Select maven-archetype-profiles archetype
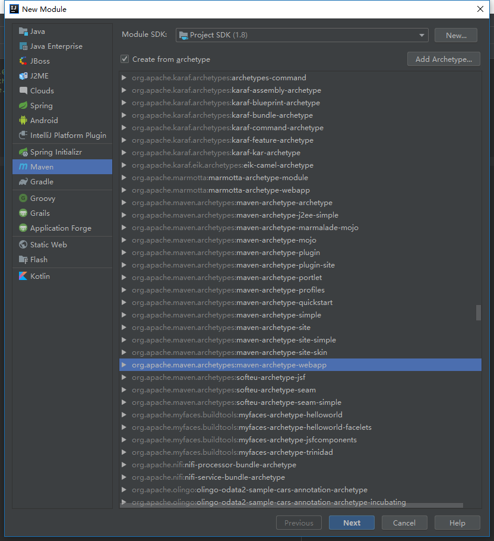 [300, 290]
